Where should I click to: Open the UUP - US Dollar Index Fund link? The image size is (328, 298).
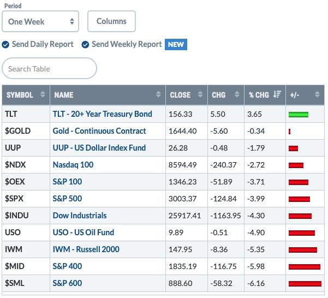click(99, 148)
